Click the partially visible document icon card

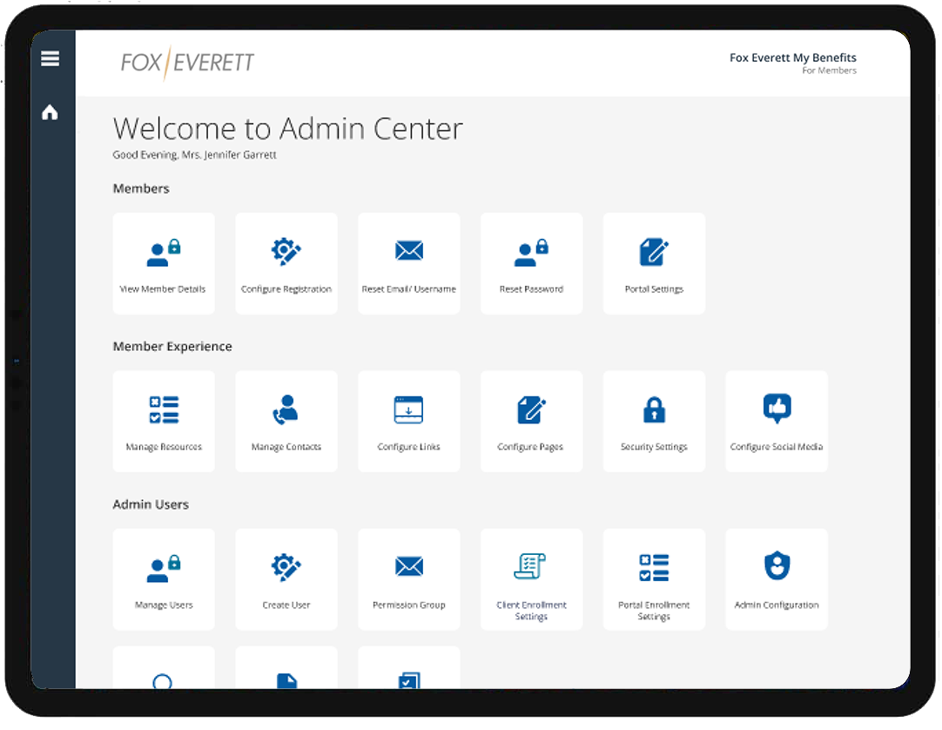click(286, 667)
